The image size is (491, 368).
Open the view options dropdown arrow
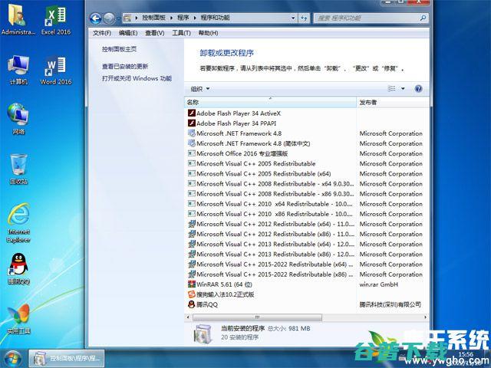tap(403, 89)
